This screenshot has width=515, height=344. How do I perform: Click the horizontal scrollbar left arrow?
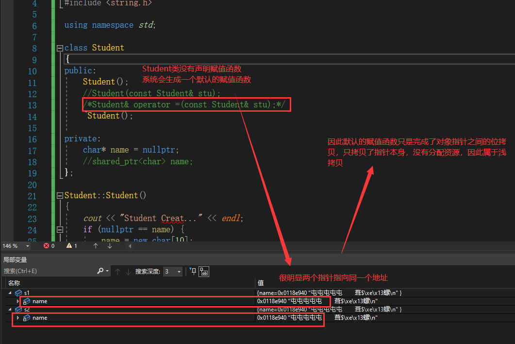click(x=130, y=246)
